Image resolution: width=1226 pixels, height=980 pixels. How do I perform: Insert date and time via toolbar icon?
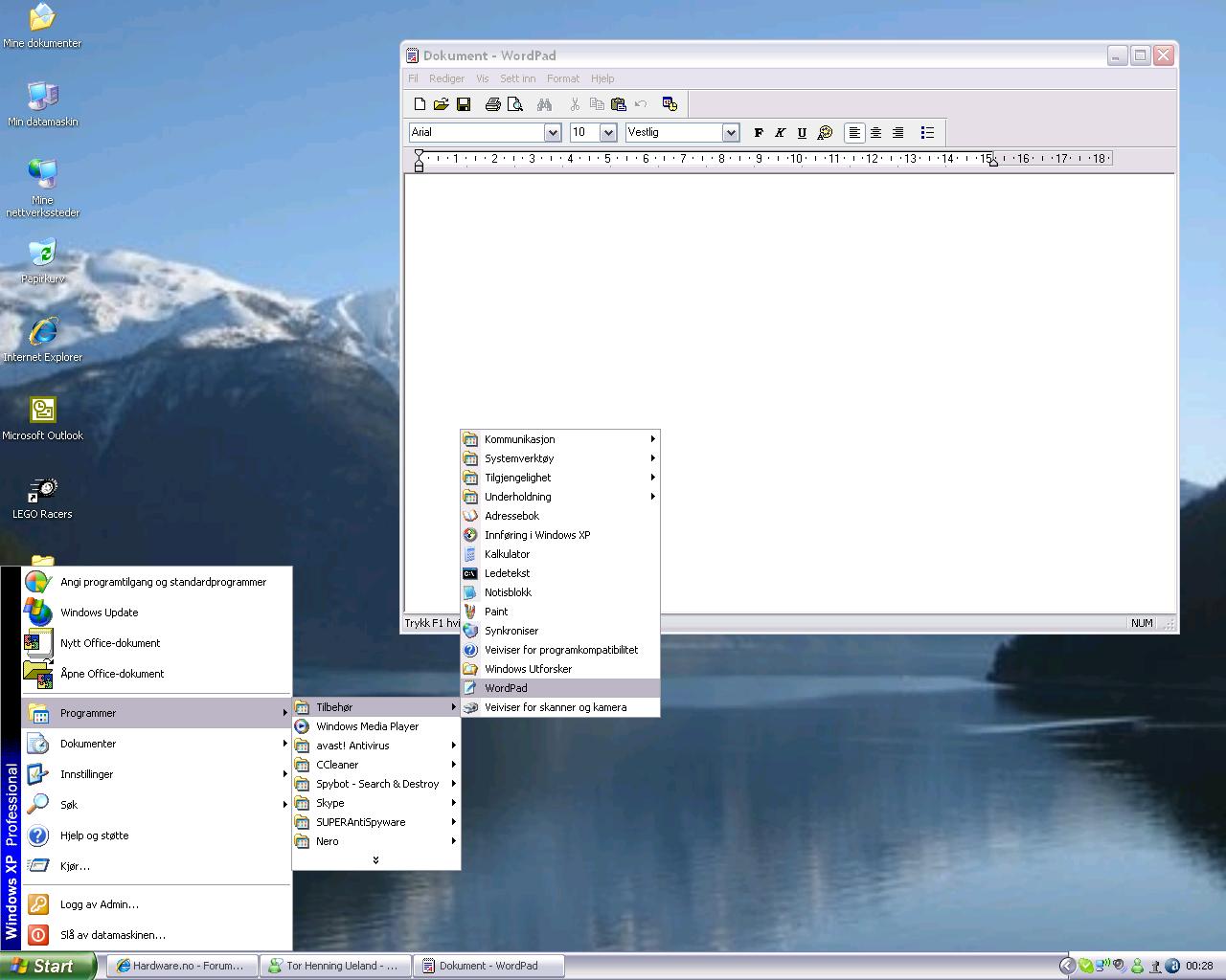(670, 104)
